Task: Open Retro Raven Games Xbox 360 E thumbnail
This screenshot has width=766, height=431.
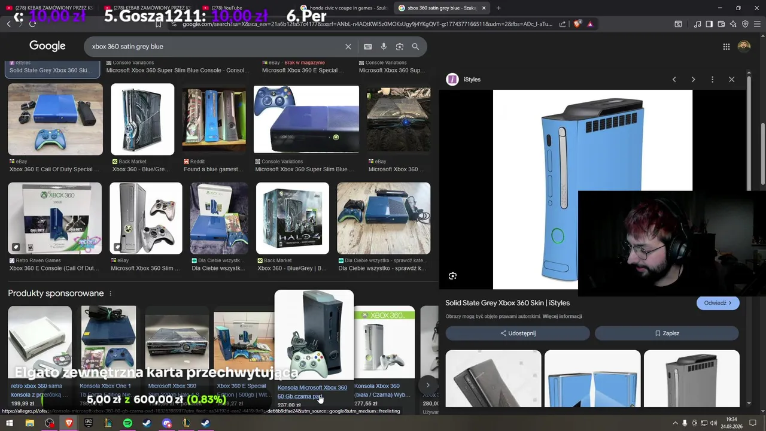Action: point(54,218)
